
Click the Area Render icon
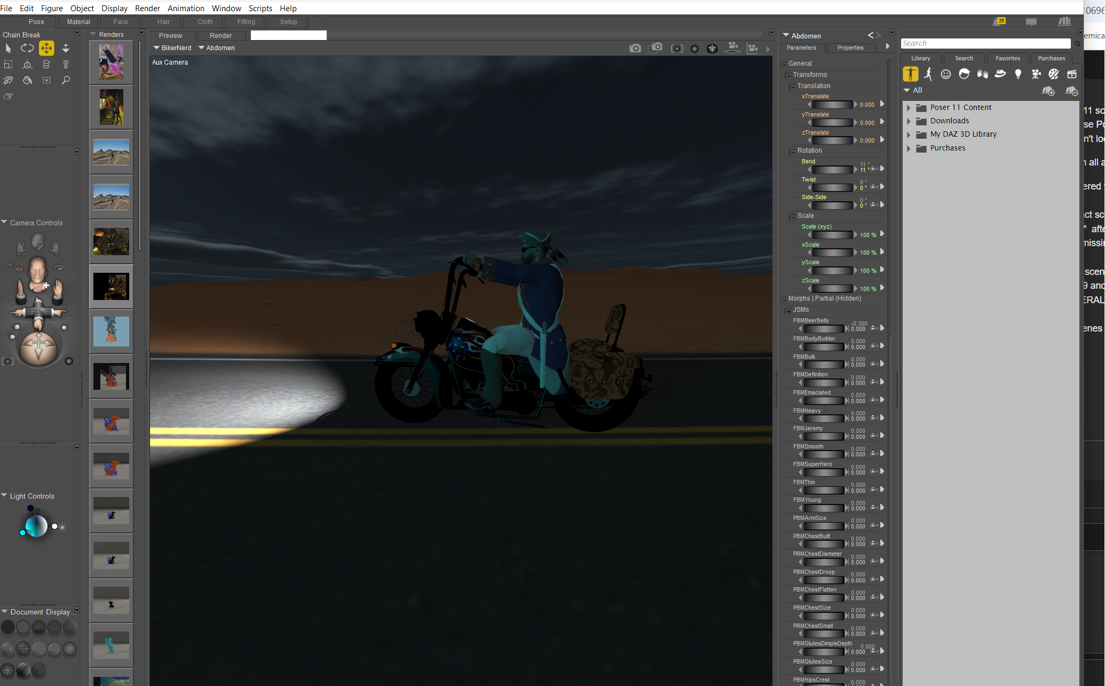pos(656,48)
